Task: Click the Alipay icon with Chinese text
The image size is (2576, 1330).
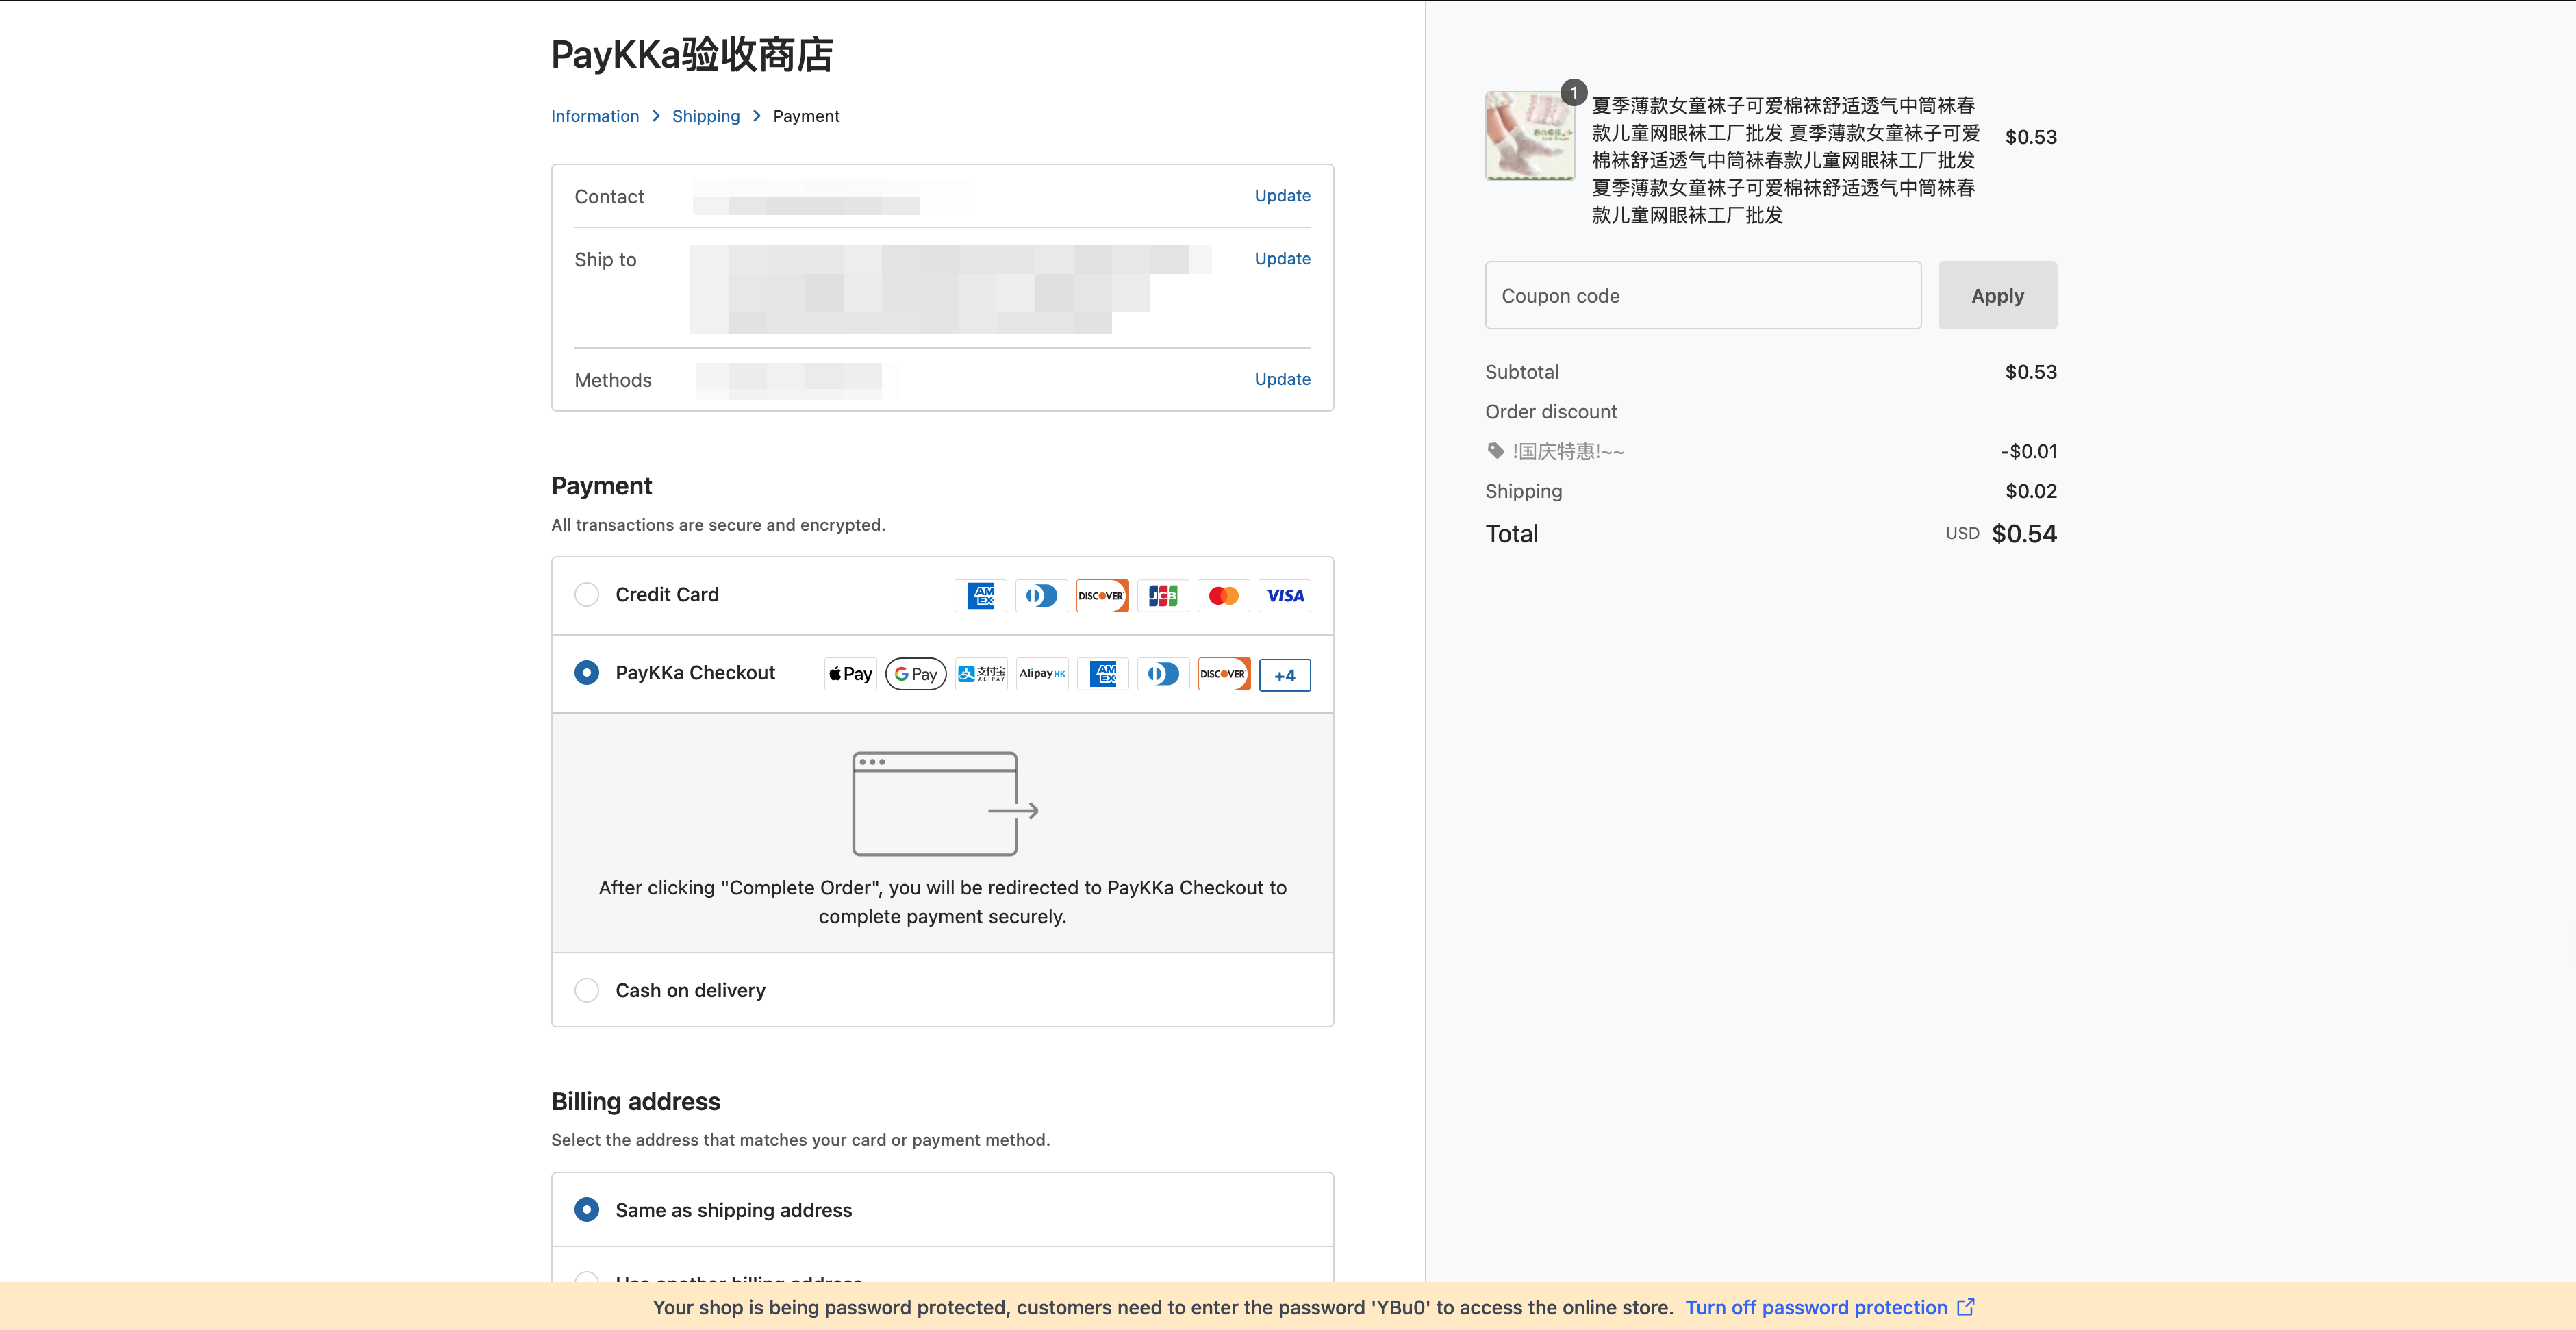Action: pos(981,674)
